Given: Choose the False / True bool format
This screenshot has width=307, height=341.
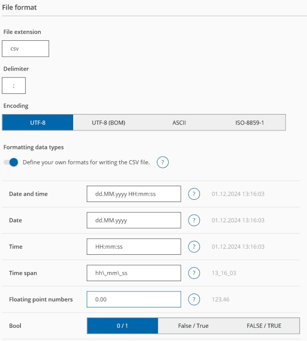Looking at the screenshot, I should pyautogui.click(x=193, y=326).
